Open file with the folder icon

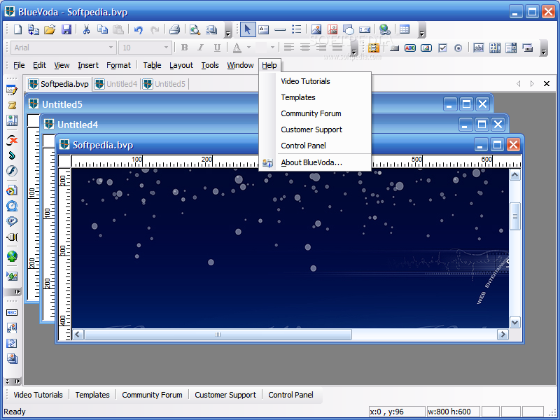[x=50, y=29]
